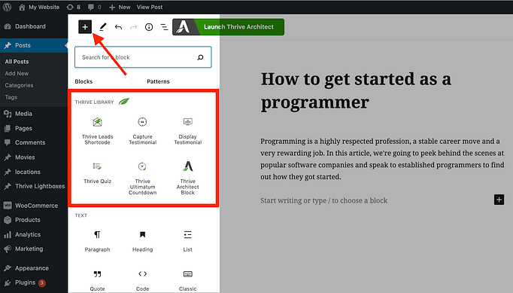The width and height of the screenshot is (513, 293).
Task: Insert a Classic block
Action: [x=188, y=280]
